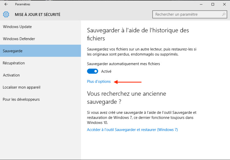Turn off automatic file backup toggle
Viewport: 230px width, 160px height.
(x=93, y=71)
